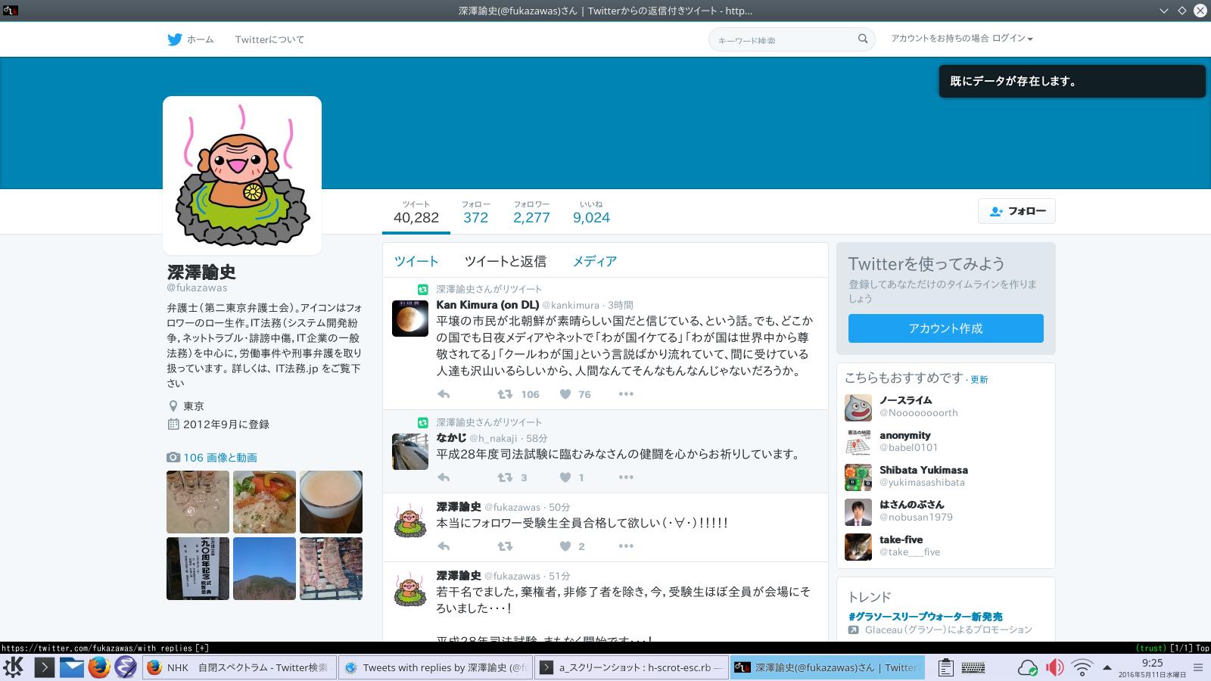Click the search magnifier icon

click(x=863, y=39)
